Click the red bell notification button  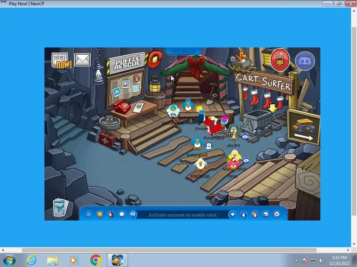280,60
